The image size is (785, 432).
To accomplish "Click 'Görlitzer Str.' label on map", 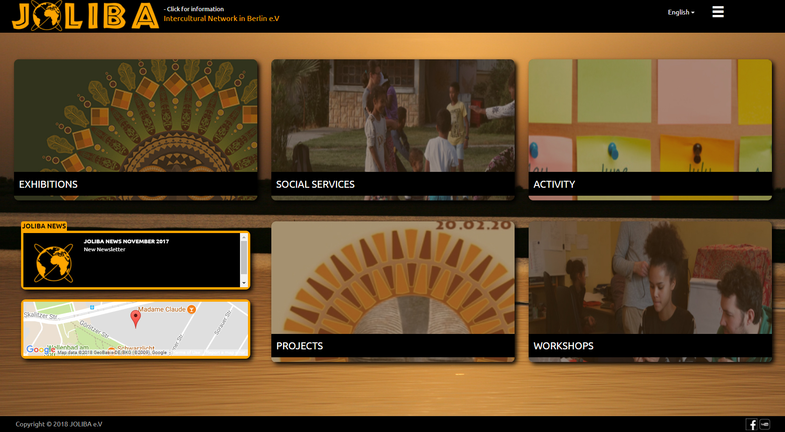I will [94, 330].
